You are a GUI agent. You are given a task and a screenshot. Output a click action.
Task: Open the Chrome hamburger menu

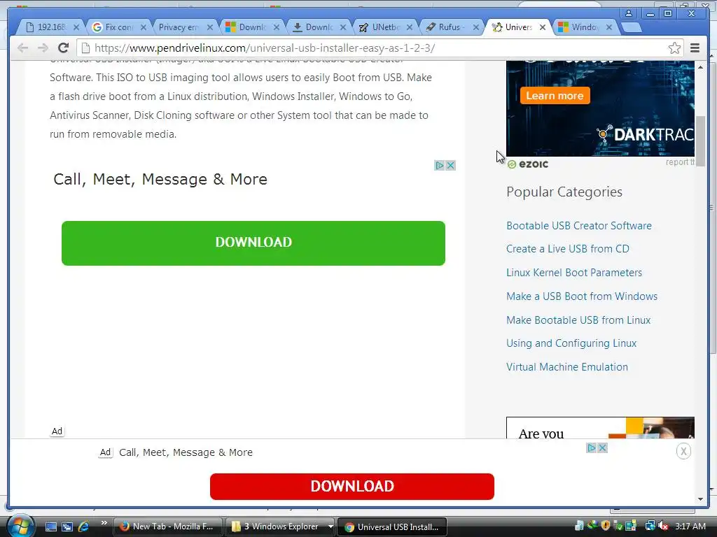point(695,48)
